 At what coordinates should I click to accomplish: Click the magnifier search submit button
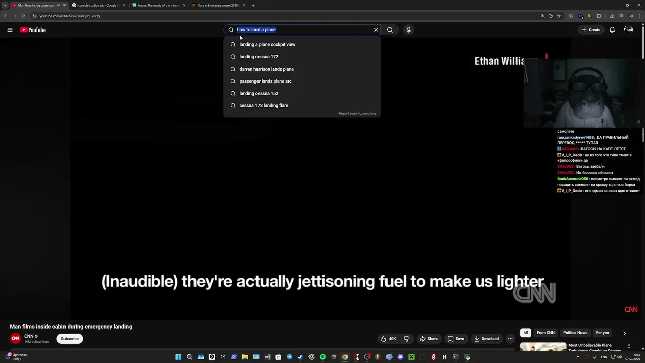390,30
